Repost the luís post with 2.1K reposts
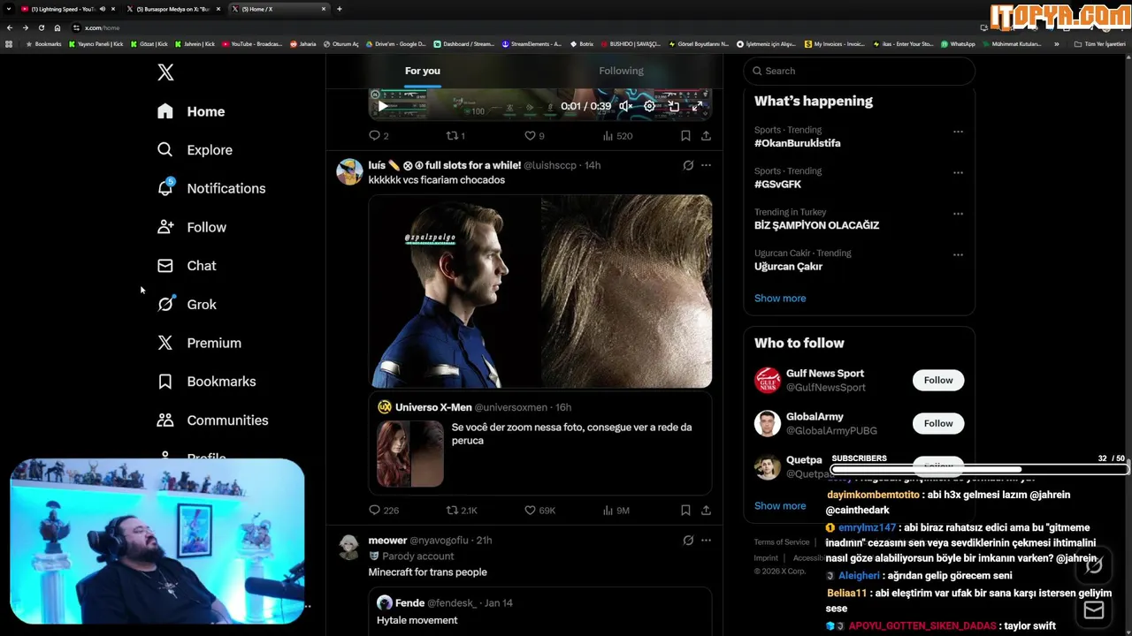 462,511
